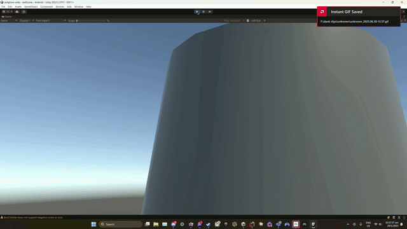Click the AMD logo in notification

point(322,11)
